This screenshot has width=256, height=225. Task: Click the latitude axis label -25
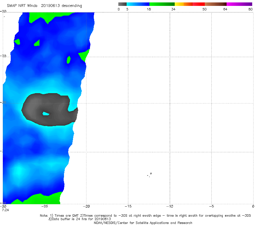(3, 56)
